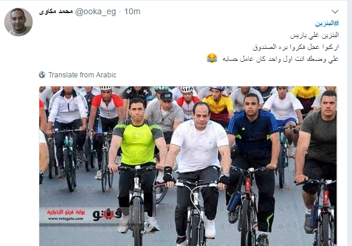The height and width of the screenshot is (246, 352).
Task: Open the @ooka_eg handle link
Action: (x=95, y=11)
